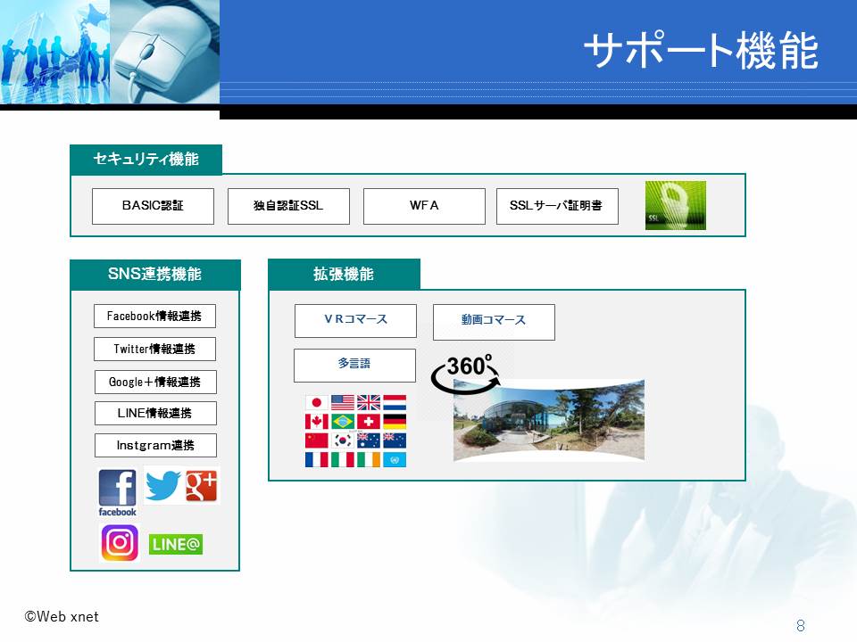The height and width of the screenshot is (642, 857).
Task: Select the SNS連携機能 section tab
Action: point(155,275)
